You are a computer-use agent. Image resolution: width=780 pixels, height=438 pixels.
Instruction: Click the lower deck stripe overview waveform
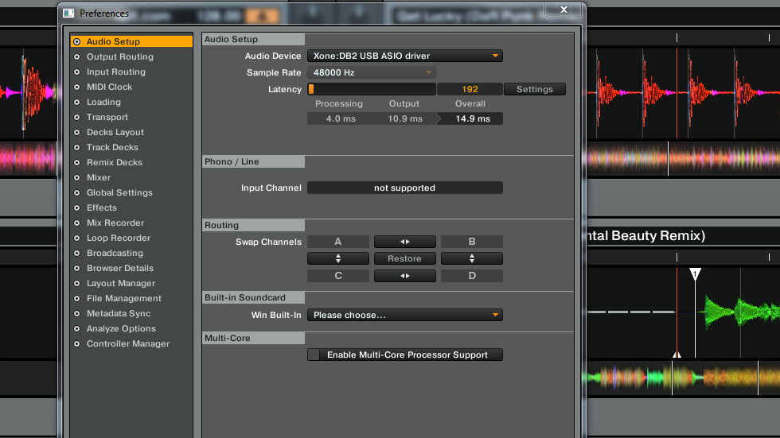pos(684,378)
